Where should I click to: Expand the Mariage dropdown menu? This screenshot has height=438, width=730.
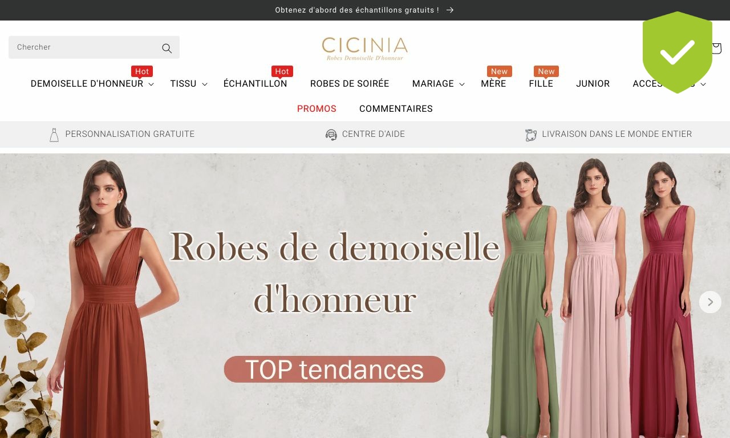[x=462, y=84]
